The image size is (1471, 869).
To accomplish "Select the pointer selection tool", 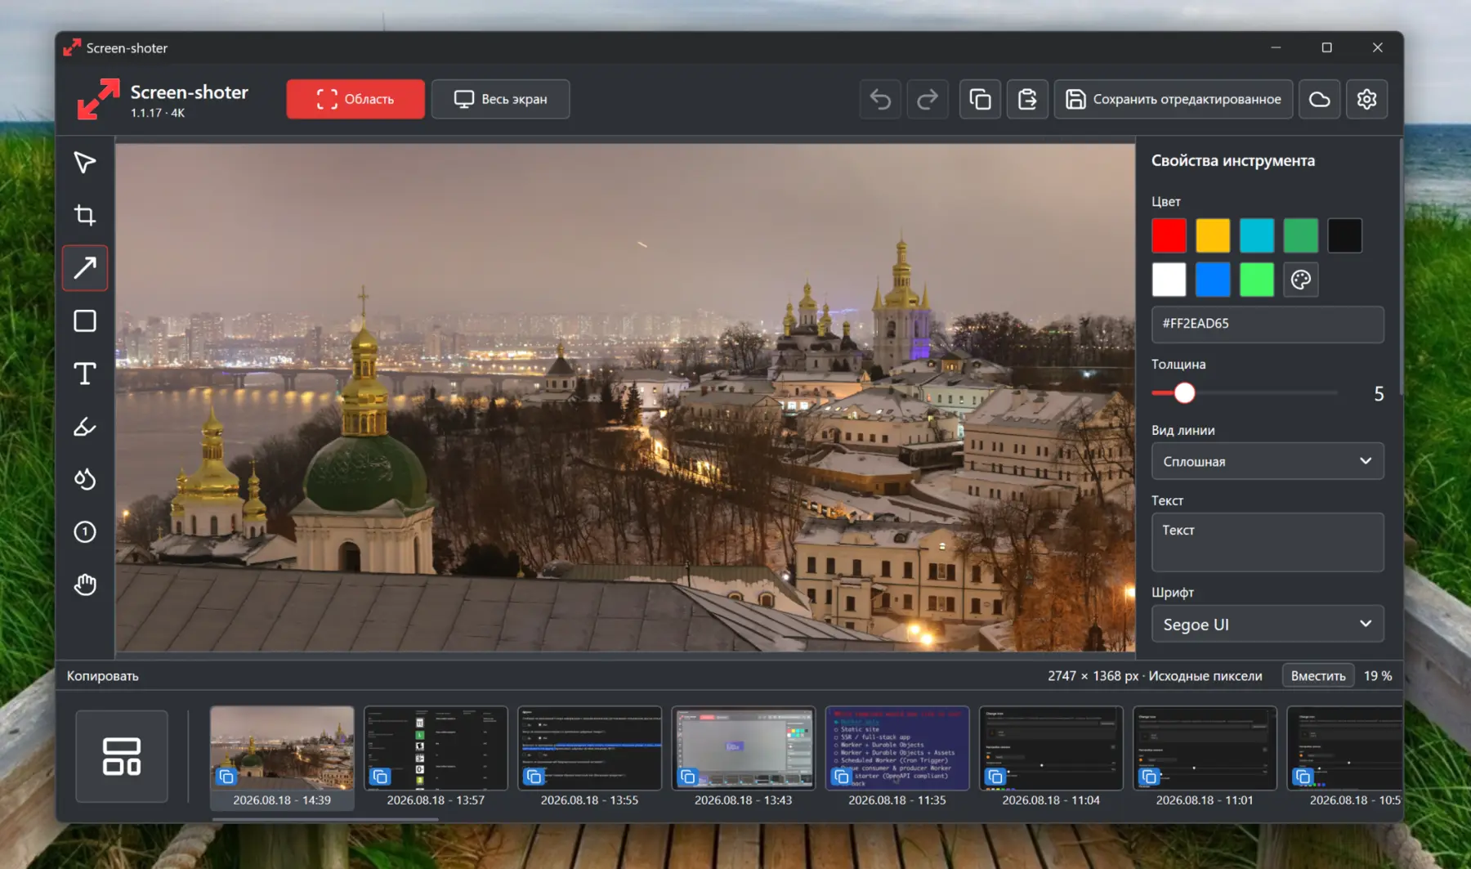I will tap(85, 163).
